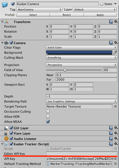Open GUI Layer help icon
119x168 pixels.
111,128
